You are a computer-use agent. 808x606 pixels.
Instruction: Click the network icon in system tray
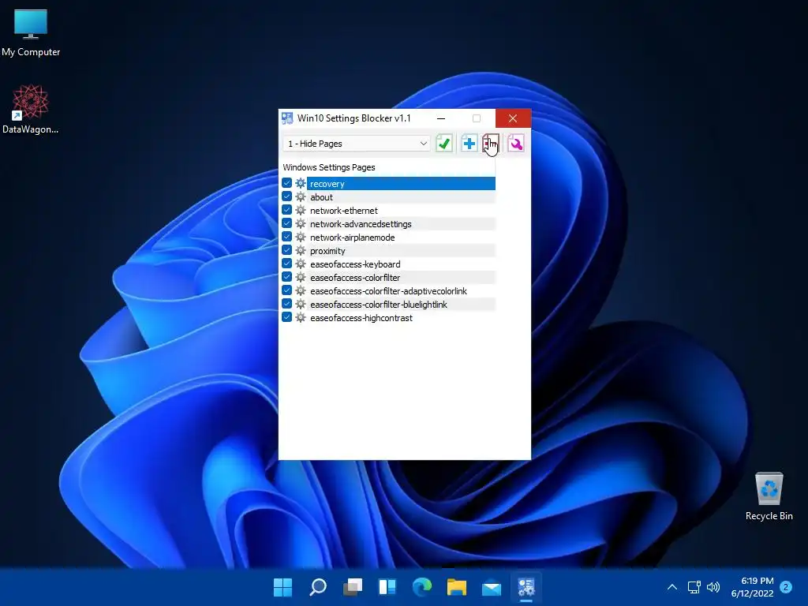click(694, 587)
